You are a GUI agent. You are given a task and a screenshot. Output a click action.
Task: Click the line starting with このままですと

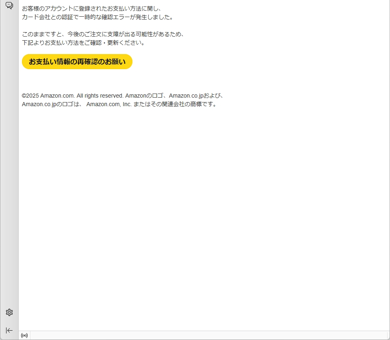[x=103, y=34]
